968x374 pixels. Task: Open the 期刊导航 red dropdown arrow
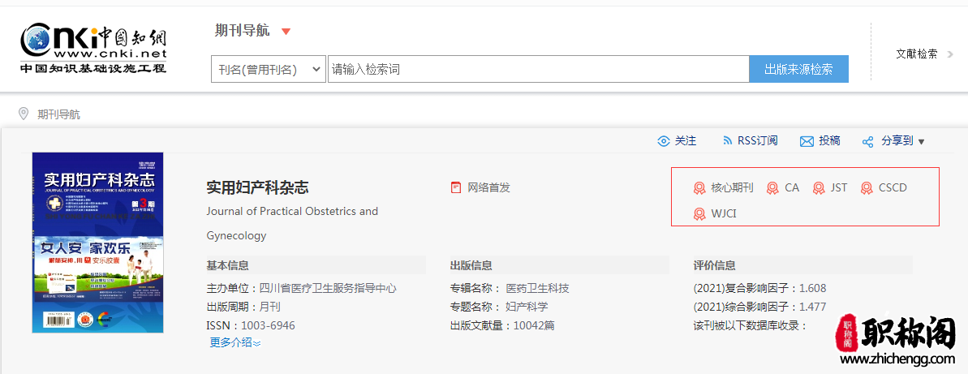pyautogui.click(x=286, y=32)
